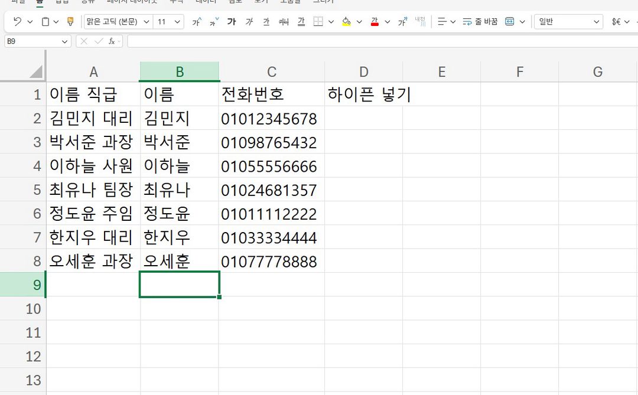Click cell containing 정도윤 주임
638x395 pixels.
(93, 214)
